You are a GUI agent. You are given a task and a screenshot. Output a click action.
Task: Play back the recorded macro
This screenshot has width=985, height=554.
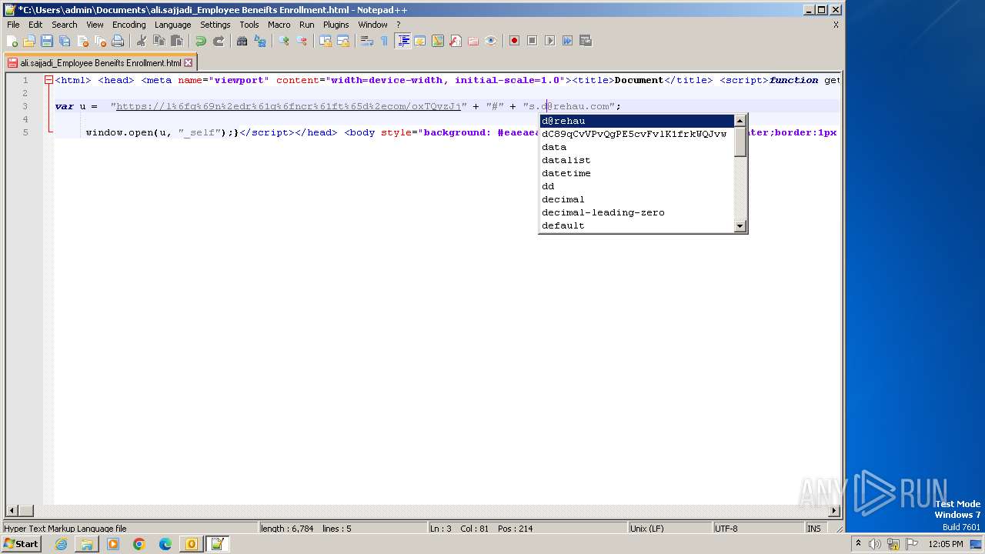[549, 41]
